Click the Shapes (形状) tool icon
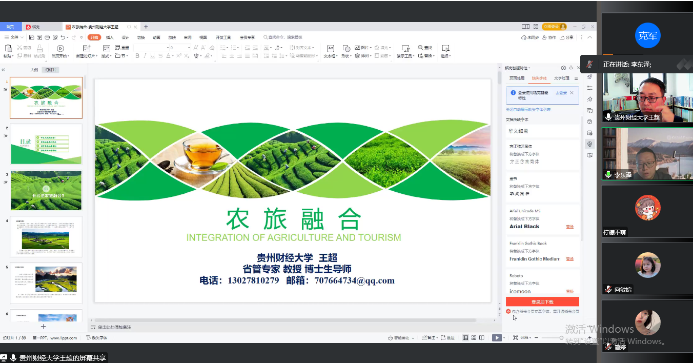This screenshot has height=363, width=693. (346, 48)
